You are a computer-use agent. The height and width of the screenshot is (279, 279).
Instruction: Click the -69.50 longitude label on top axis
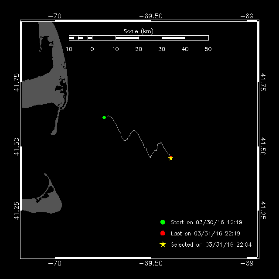click(x=150, y=16)
